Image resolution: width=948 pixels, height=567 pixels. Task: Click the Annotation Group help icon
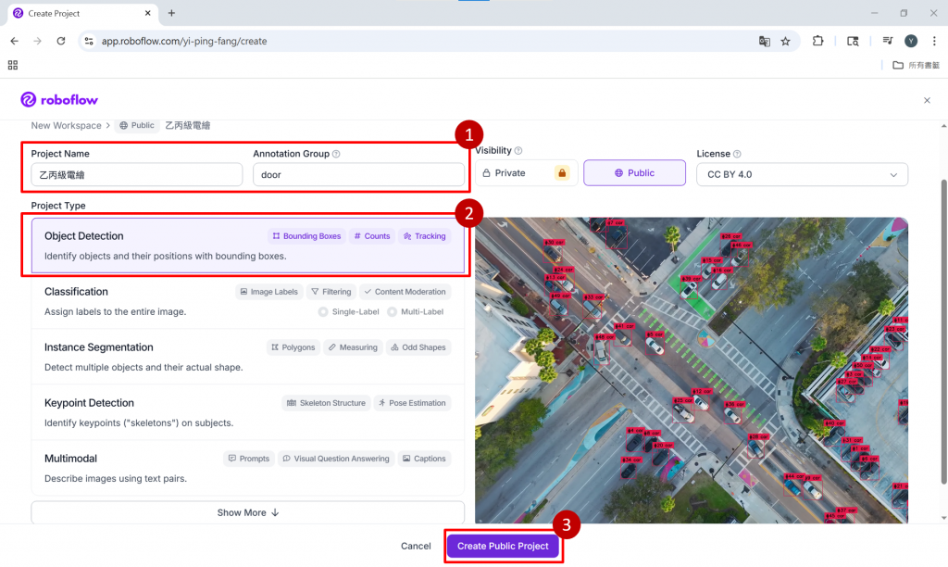(336, 154)
